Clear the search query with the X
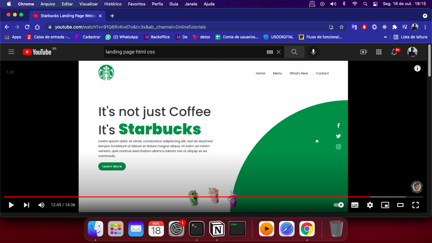This screenshot has width=432, height=243. (x=278, y=52)
